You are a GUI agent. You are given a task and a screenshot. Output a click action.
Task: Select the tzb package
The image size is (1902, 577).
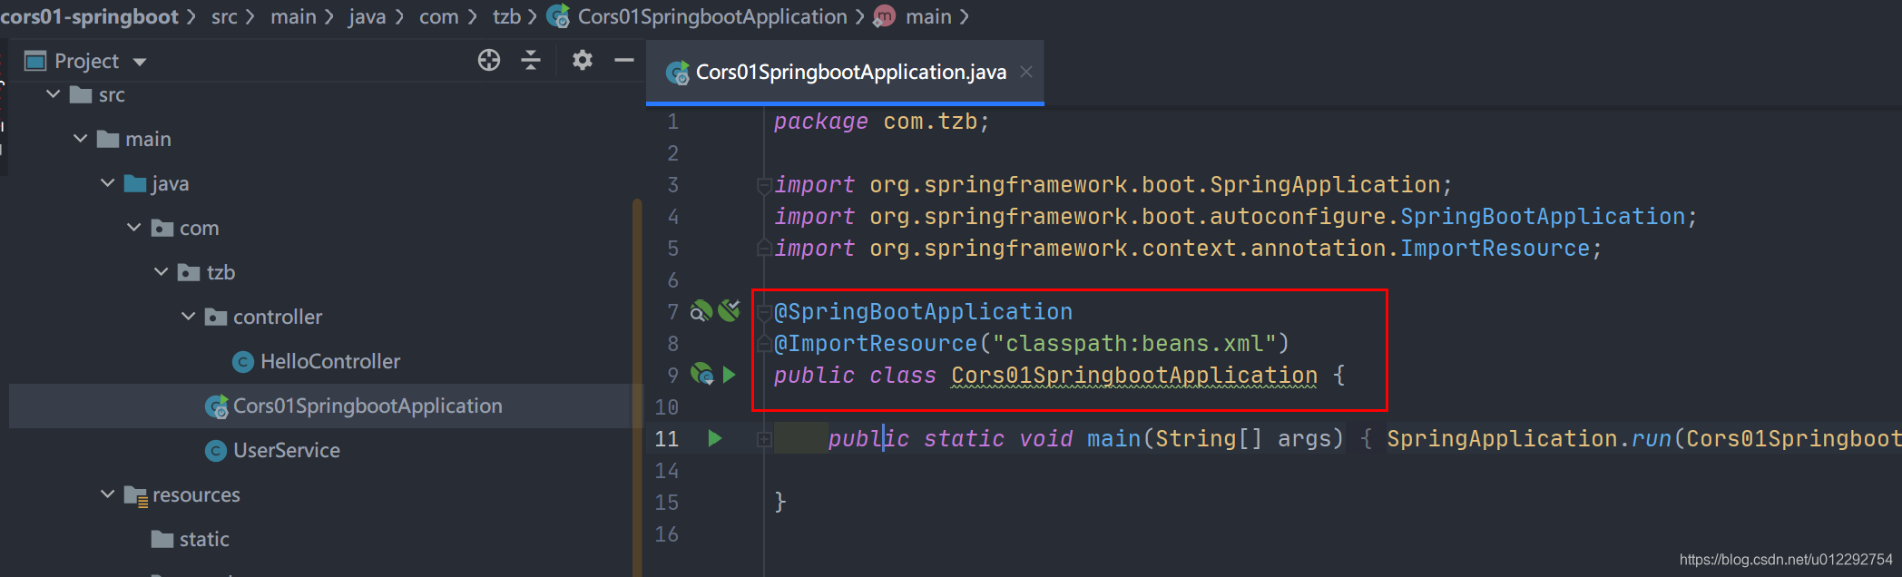[x=221, y=272]
